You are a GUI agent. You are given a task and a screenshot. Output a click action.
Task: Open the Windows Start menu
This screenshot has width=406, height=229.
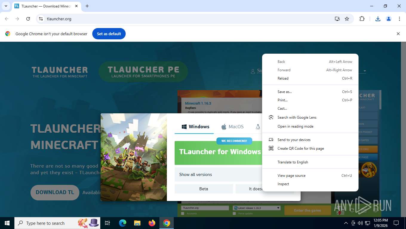pyautogui.click(x=7, y=223)
